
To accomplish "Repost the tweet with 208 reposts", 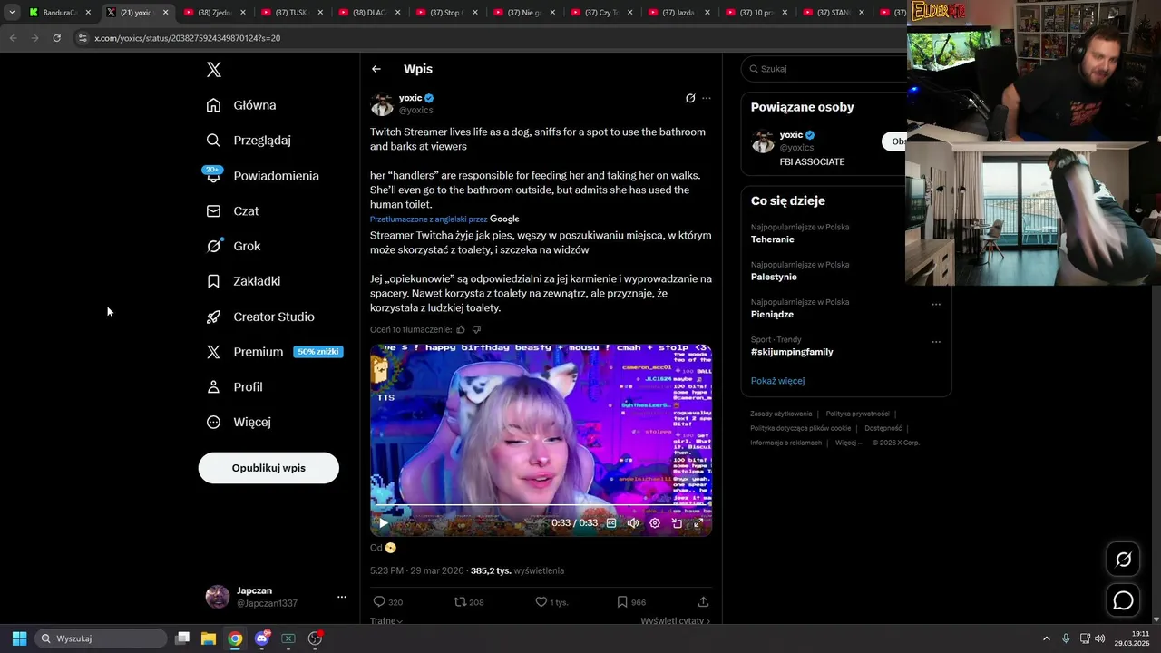I will tap(469, 602).
